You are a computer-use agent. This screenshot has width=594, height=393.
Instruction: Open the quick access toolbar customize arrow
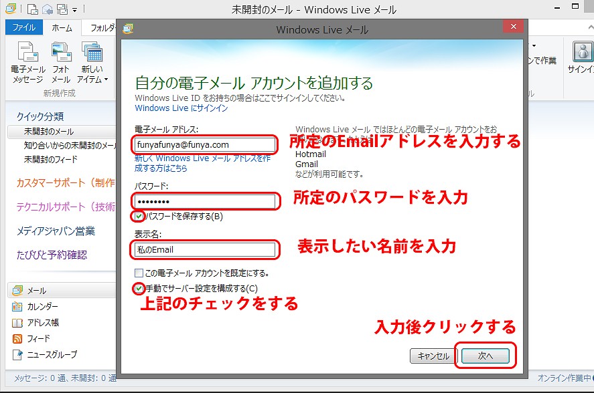[x=74, y=9]
